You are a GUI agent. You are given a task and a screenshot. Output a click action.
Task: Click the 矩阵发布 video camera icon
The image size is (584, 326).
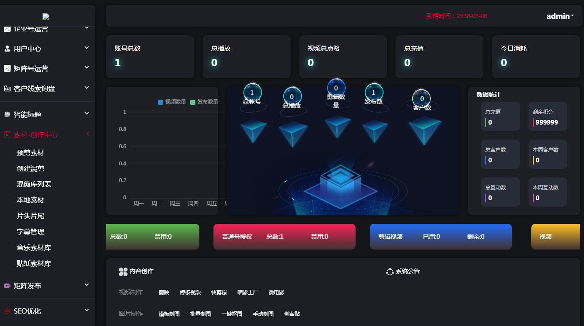(x=7, y=286)
